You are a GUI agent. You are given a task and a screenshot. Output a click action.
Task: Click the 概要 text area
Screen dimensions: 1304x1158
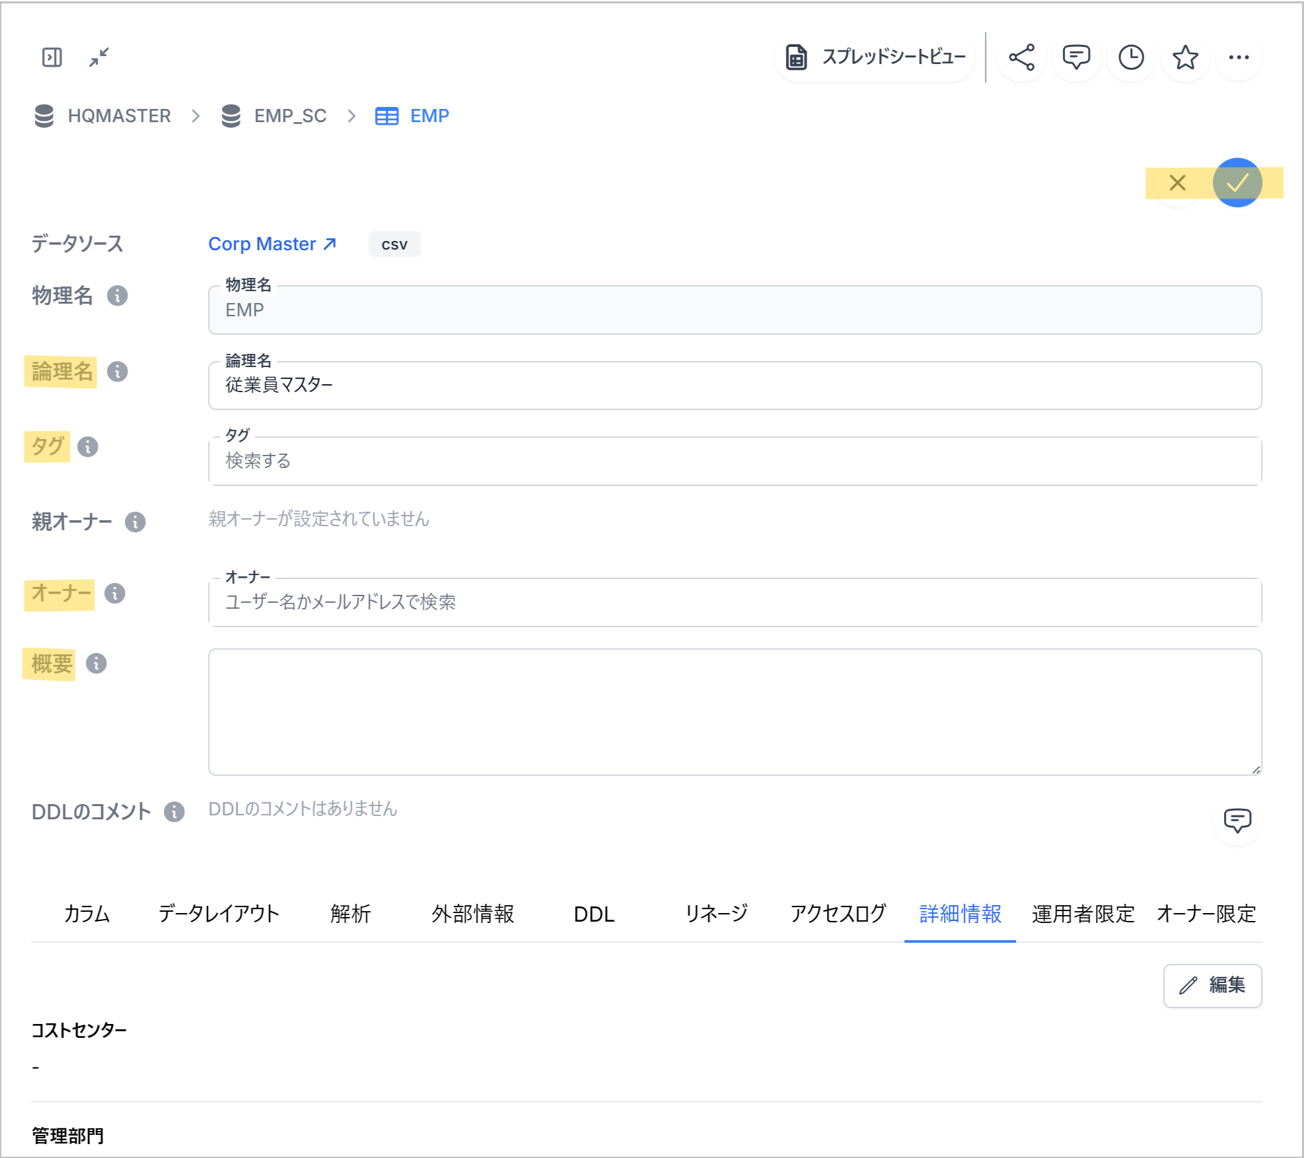[735, 712]
